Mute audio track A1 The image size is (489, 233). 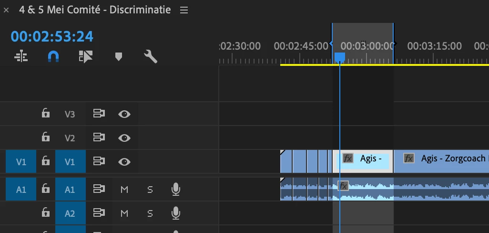pos(124,189)
